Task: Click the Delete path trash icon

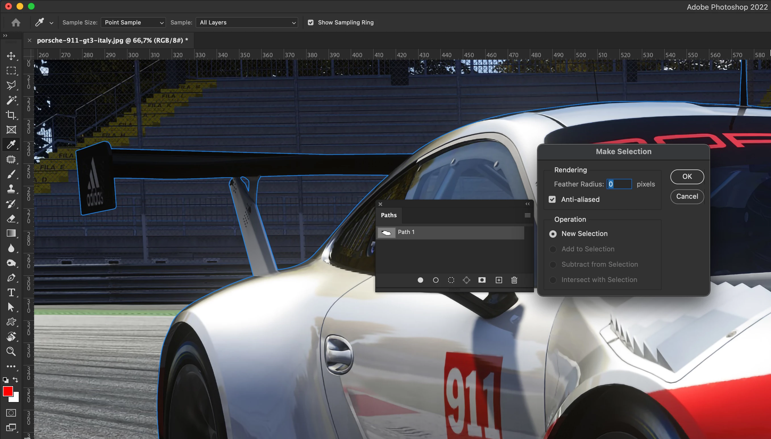Action: click(514, 280)
